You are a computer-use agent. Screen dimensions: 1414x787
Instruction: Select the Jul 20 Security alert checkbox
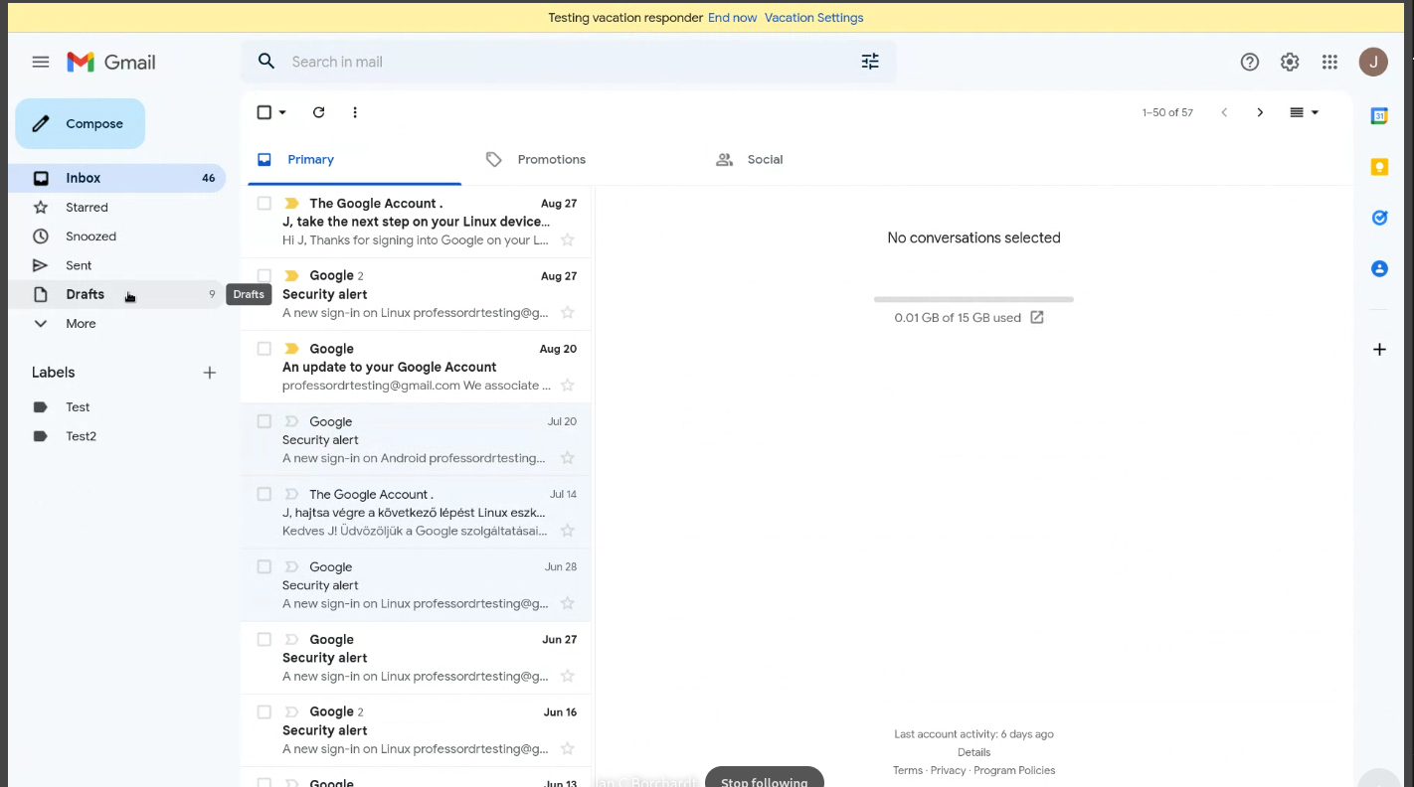point(265,421)
